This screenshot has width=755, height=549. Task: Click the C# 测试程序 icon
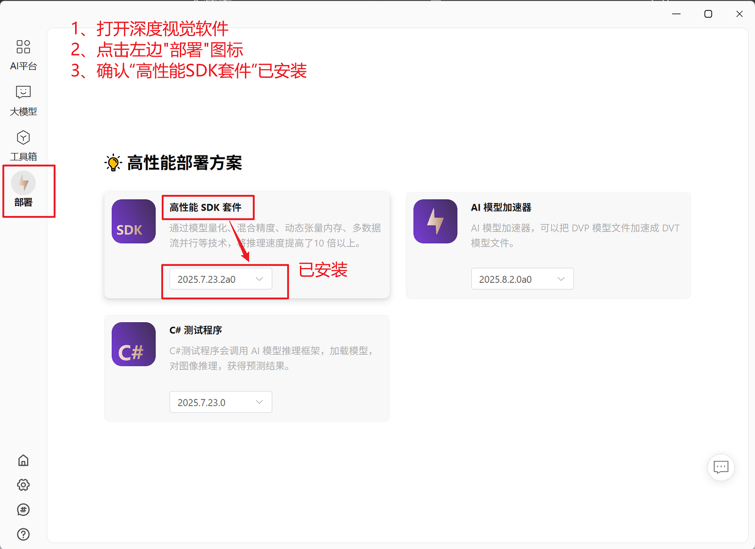pyautogui.click(x=133, y=344)
